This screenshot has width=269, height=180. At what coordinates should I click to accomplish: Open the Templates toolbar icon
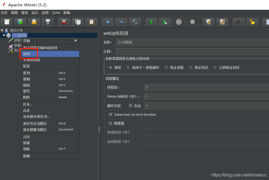coord(20,22)
